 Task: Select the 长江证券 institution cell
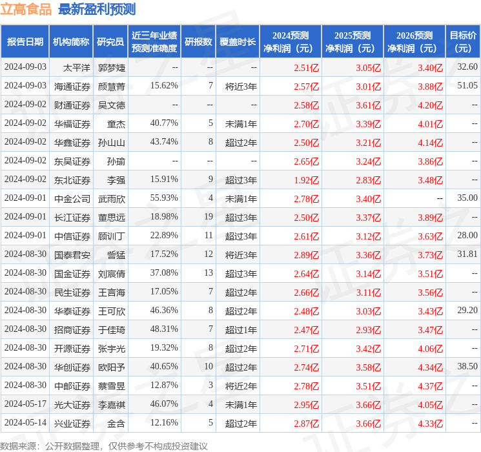pyautogui.click(x=72, y=217)
